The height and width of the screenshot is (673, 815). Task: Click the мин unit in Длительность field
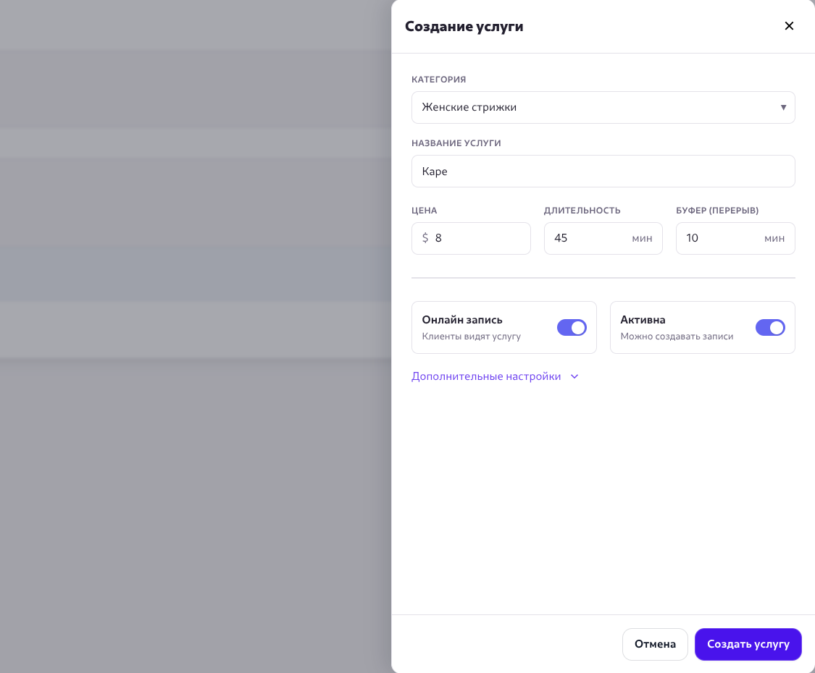(x=642, y=238)
